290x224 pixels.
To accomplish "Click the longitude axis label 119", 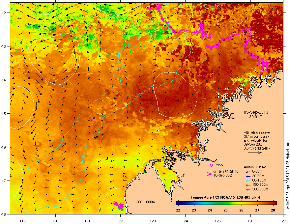I will point(23,221).
